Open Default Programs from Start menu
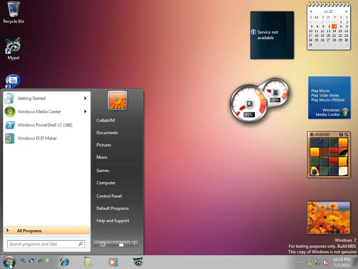The width and height of the screenshot is (358, 269). tap(113, 208)
